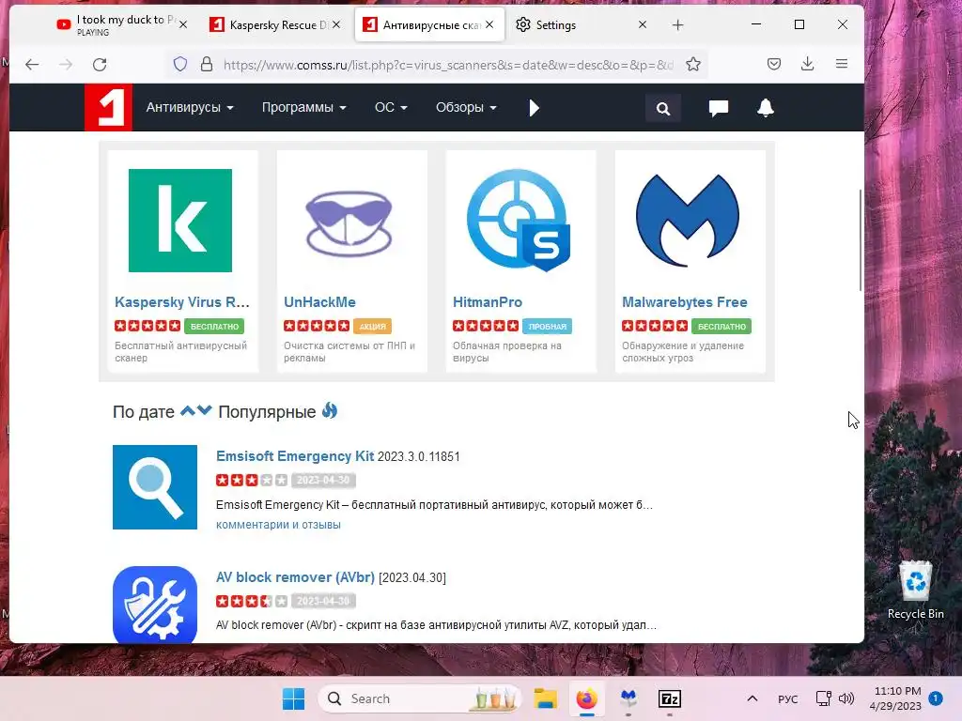Open комментарии и отзывы link

coord(278,524)
